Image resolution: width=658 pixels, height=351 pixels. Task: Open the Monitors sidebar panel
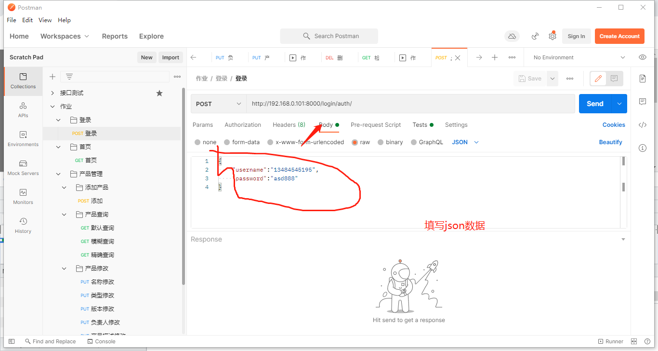[23, 196]
